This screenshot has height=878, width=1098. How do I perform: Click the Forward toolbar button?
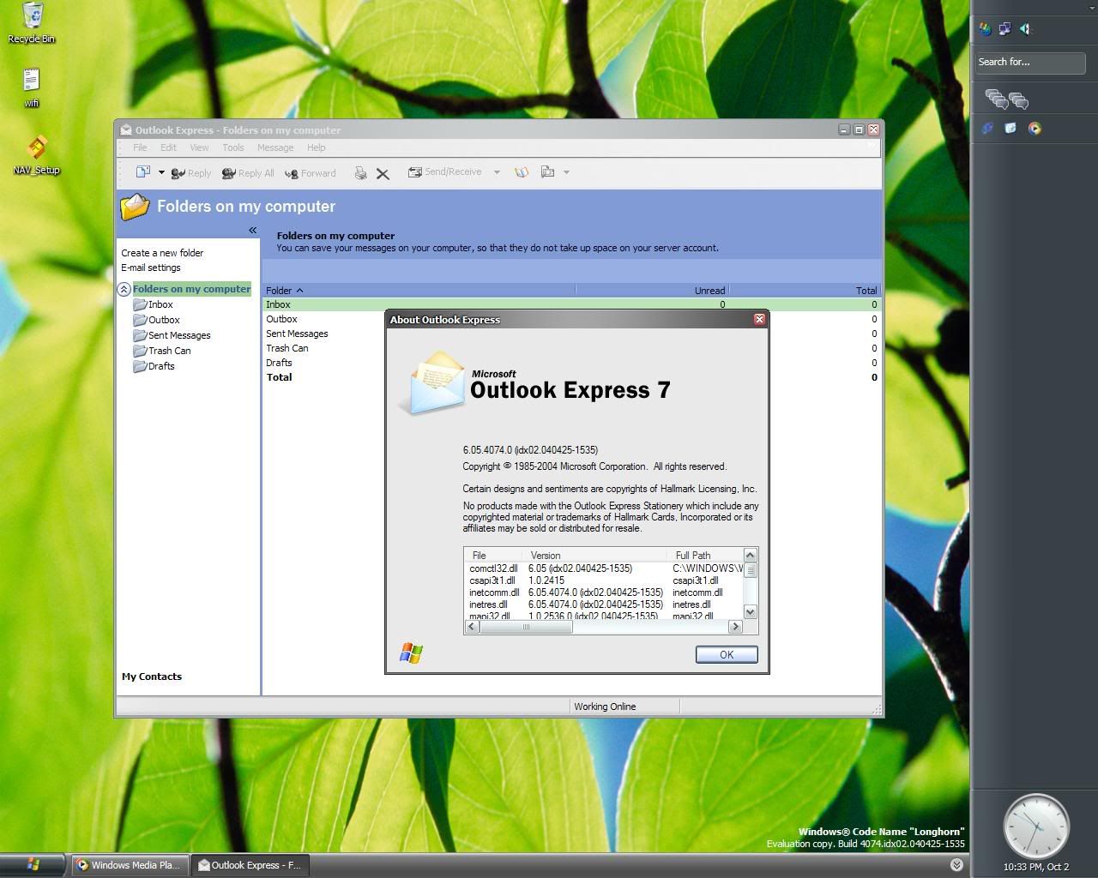point(311,173)
